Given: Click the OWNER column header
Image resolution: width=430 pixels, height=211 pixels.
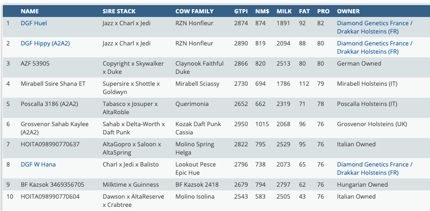Looking at the screenshot, I should (349, 11).
